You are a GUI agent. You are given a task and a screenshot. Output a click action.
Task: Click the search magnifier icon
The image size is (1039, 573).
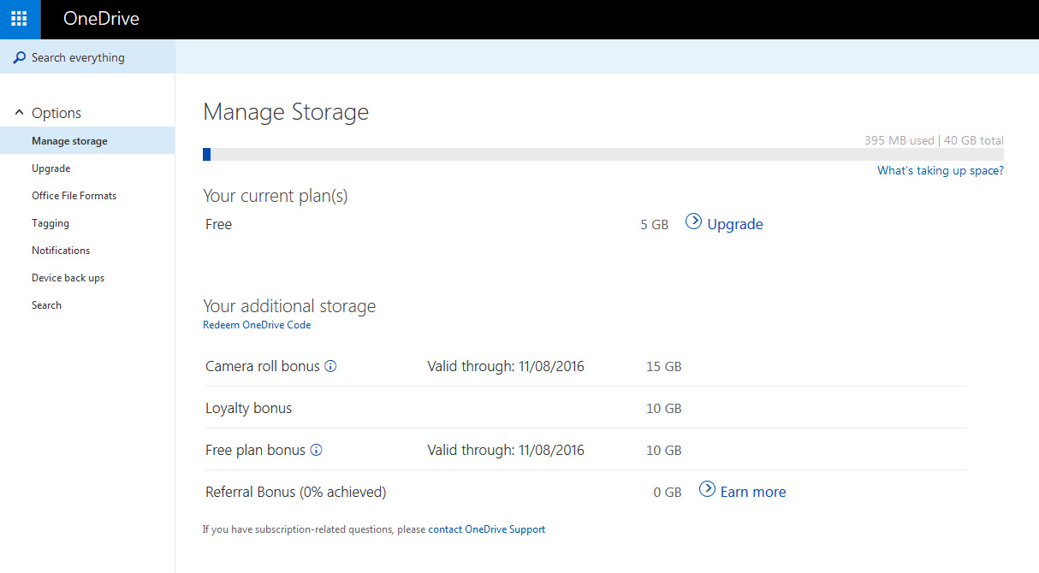click(x=19, y=57)
